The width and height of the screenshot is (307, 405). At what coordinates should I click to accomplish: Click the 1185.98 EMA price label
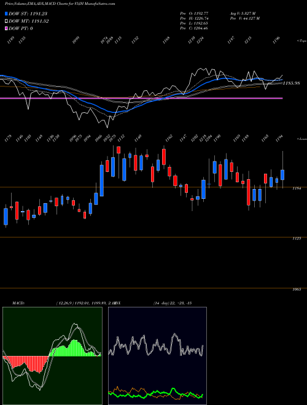point(292,83)
